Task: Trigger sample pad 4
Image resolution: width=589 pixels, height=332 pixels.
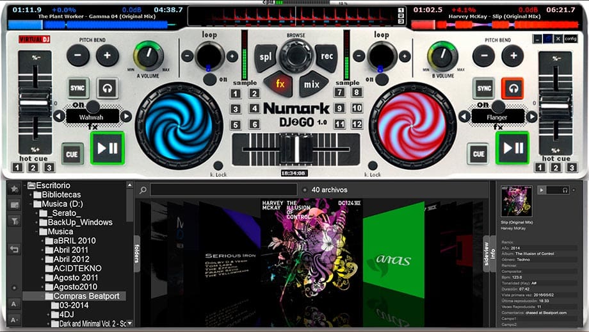Action: click(x=254, y=109)
